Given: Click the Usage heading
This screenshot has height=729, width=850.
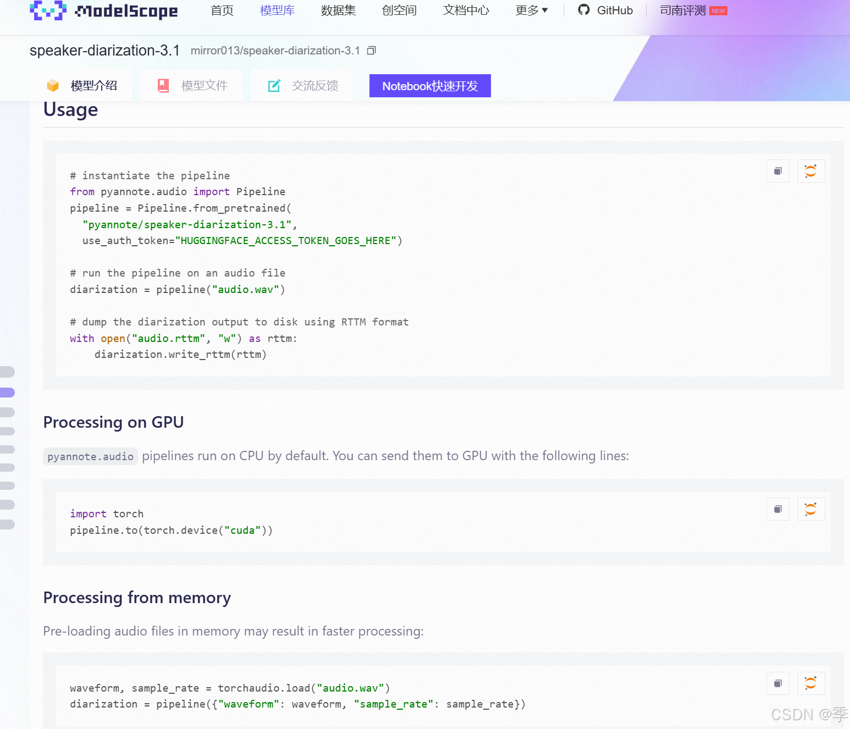Looking at the screenshot, I should pyautogui.click(x=70, y=109).
